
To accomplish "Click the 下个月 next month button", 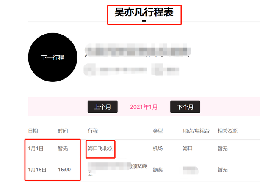I will 185,107.
